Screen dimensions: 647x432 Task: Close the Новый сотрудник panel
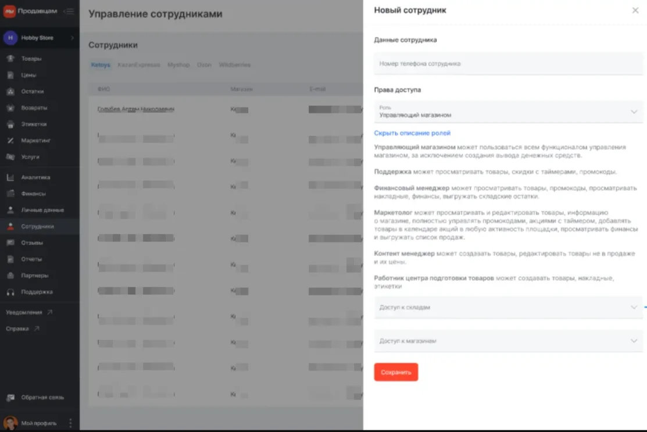tap(635, 10)
